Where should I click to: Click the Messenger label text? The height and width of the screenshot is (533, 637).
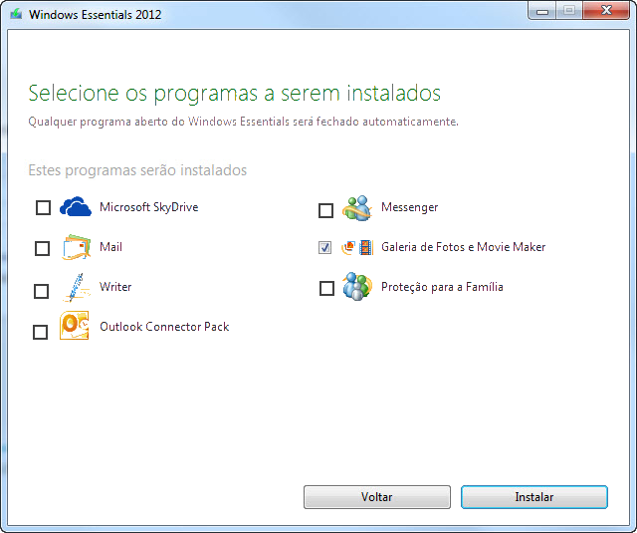tap(409, 208)
